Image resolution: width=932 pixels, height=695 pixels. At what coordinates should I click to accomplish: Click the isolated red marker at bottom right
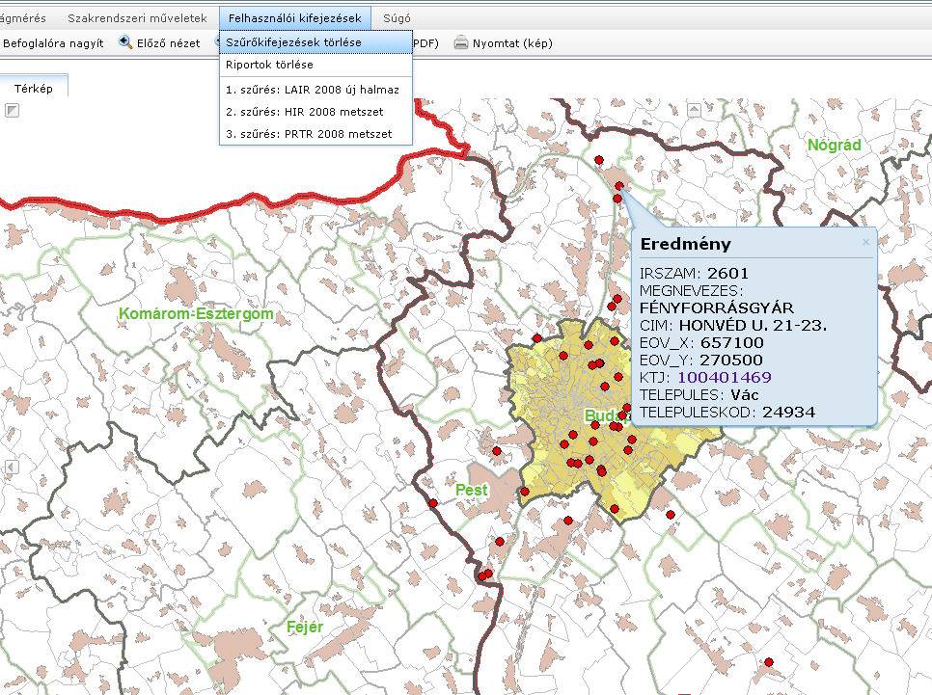coord(769,662)
